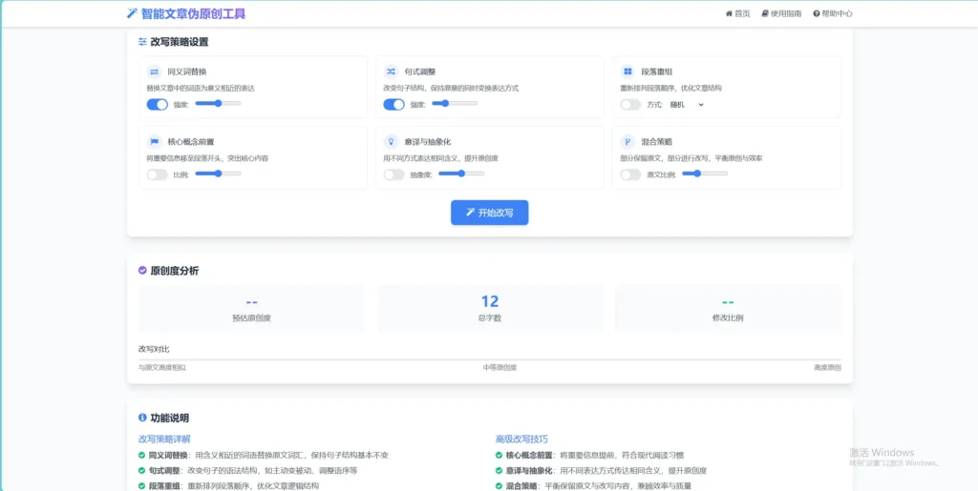
Task: Click the info icon beside 功能说明
Action: [x=143, y=418]
